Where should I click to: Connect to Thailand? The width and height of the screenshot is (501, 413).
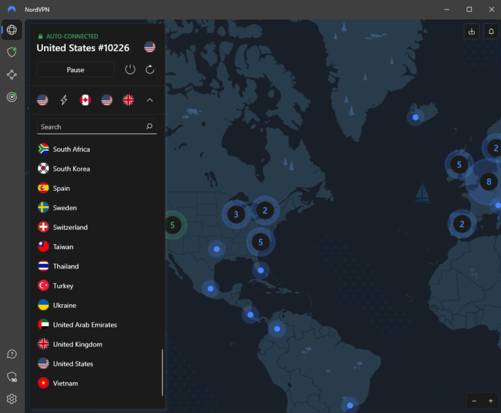coord(97,266)
